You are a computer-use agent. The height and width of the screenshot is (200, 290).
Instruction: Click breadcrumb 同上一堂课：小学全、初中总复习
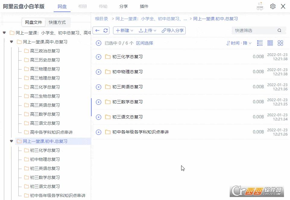(151, 19)
